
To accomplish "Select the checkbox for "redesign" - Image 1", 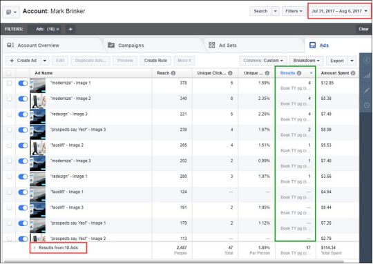I will pos(9,176).
